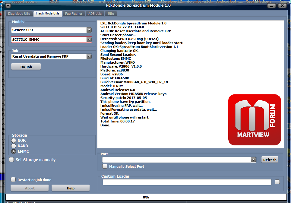Select EMMC storage radio button
291x203 pixels.
pyautogui.click(x=14, y=151)
